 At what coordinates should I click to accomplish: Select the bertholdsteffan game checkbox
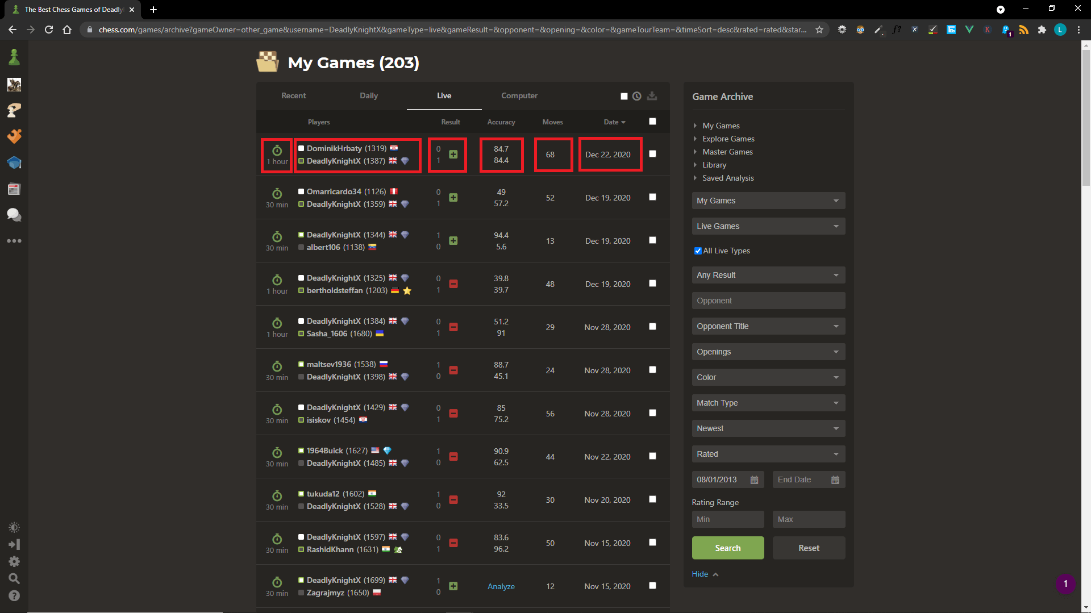pyautogui.click(x=652, y=283)
